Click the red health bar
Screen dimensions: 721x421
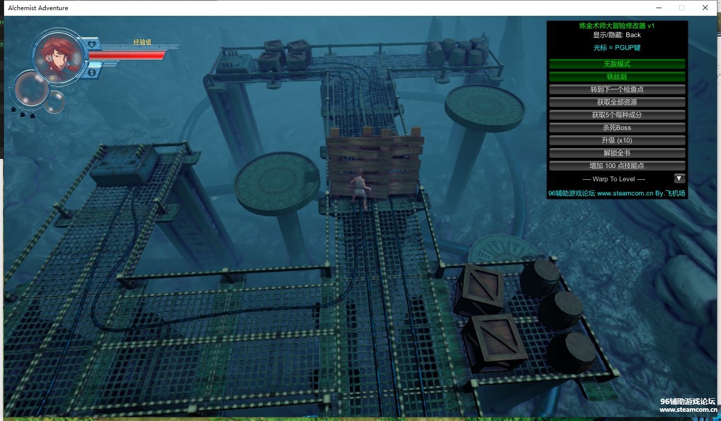point(127,55)
